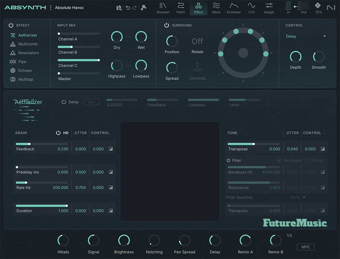The width and height of the screenshot is (340, 259).
Task: Click the Grain Duration slider
Action: (41, 206)
